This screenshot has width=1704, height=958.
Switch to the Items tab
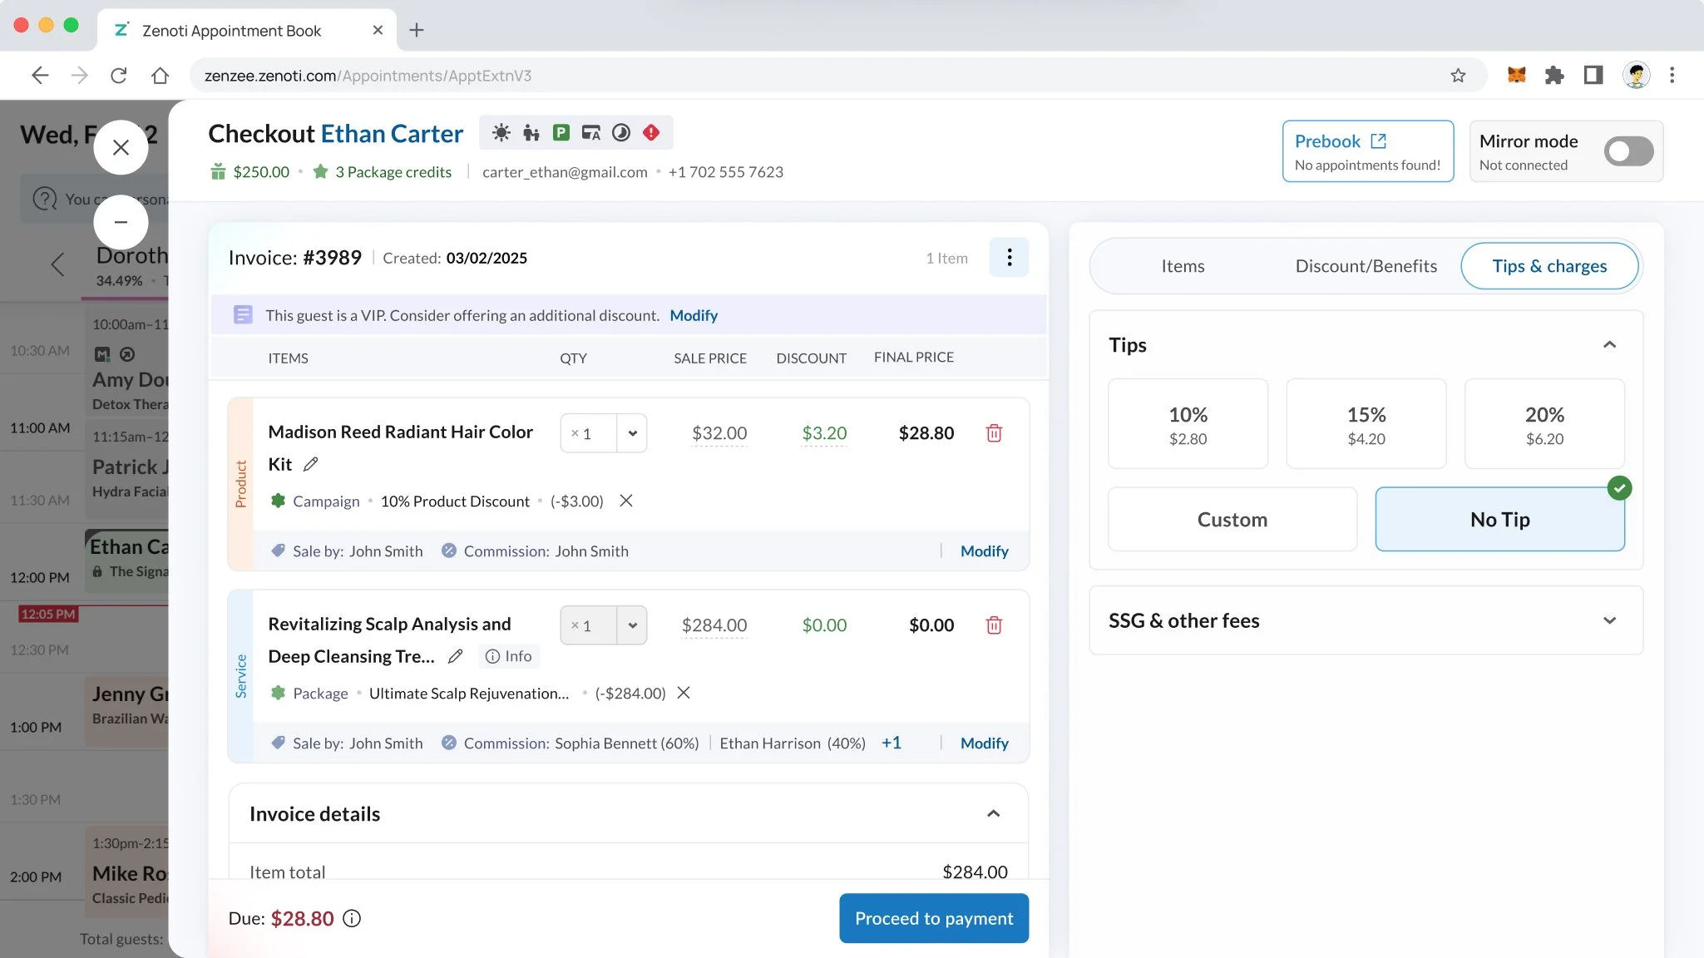pos(1183,266)
